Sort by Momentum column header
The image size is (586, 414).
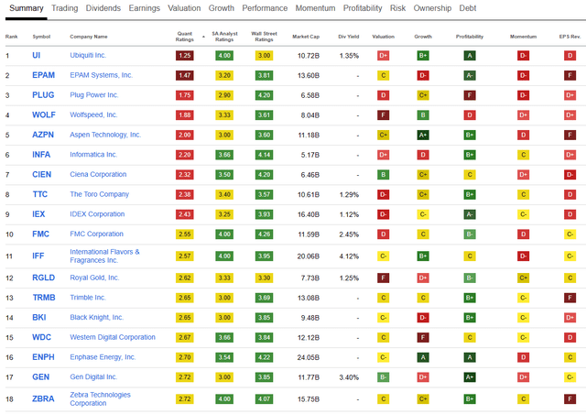[x=523, y=37]
